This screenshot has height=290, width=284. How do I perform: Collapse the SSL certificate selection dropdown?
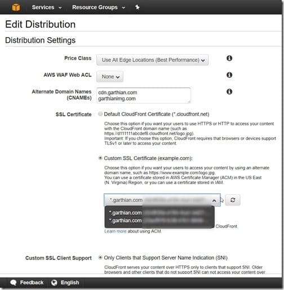162,200
